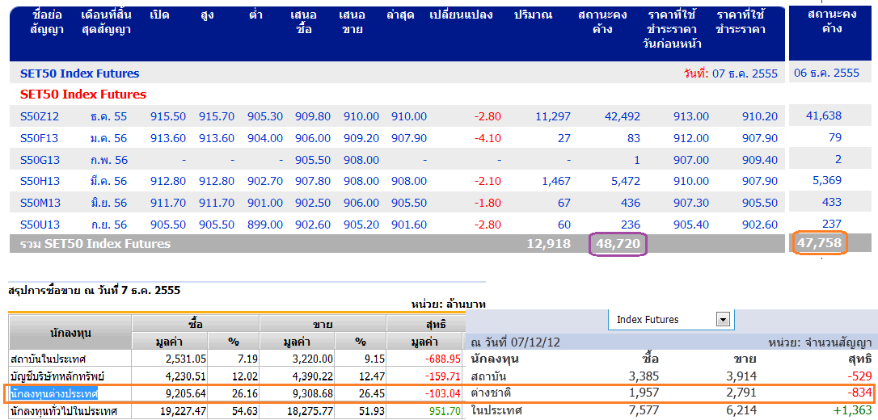Select futures local sell contracts 6,214
Screen dimensions: 878x420
point(741,412)
